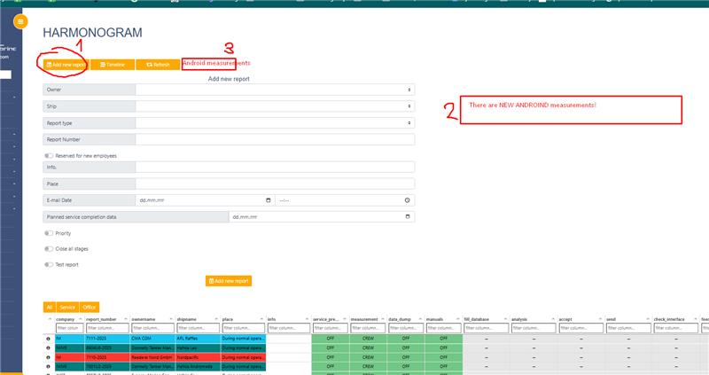
Task: Open calendar picker for planned service completion
Action: 407,216
